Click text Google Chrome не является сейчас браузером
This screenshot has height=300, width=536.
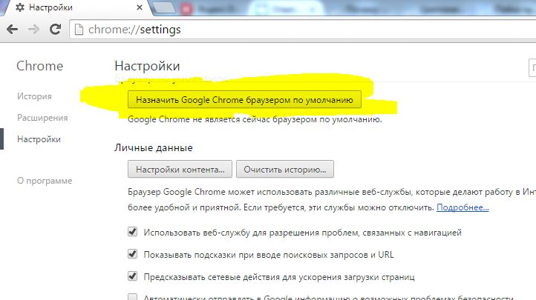pyautogui.click(x=255, y=119)
